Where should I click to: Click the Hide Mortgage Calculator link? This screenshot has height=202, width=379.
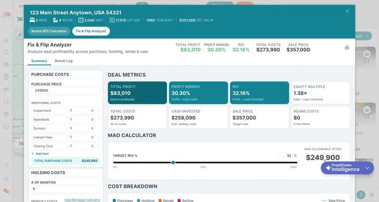[x=82, y=200]
